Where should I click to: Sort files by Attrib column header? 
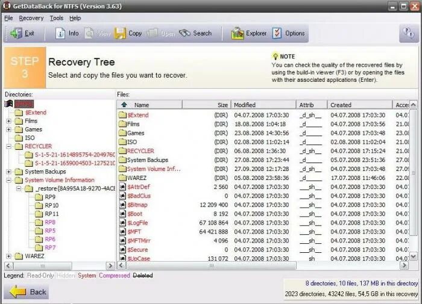(x=312, y=105)
